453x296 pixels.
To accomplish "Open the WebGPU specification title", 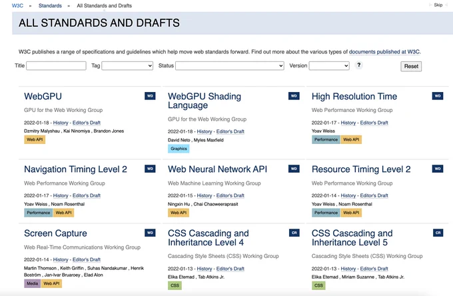I will tap(43, 96).
